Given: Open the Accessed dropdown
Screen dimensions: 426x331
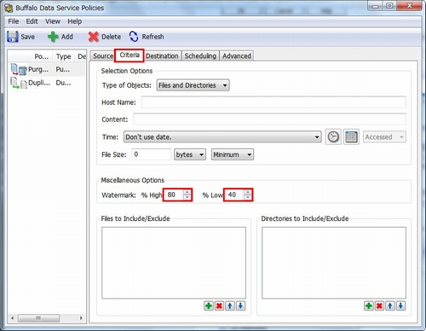Looking at the screenshot, I should pos(384,137).
